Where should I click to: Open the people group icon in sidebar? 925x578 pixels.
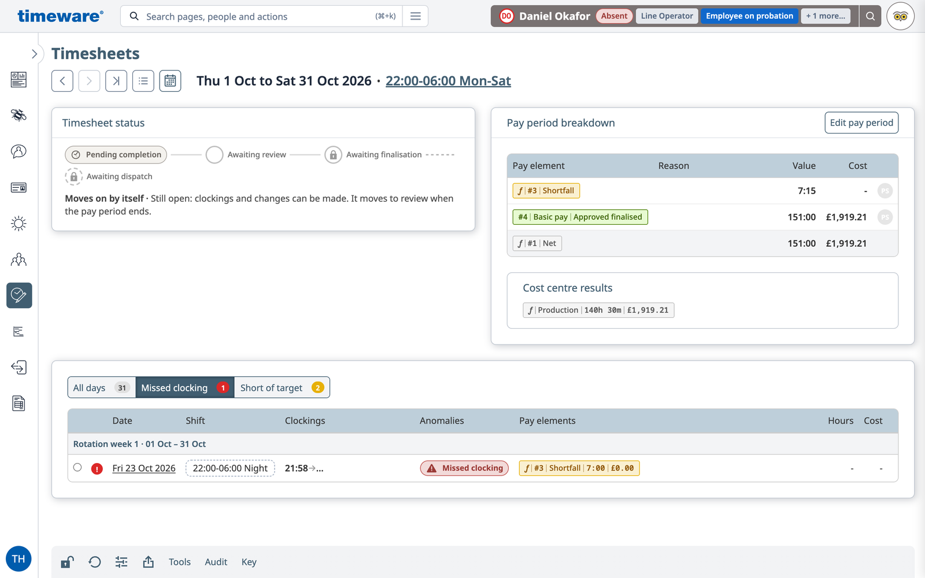[18, 260]
